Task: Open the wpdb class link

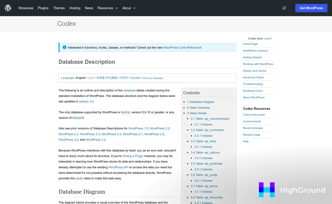Action: 79,178
